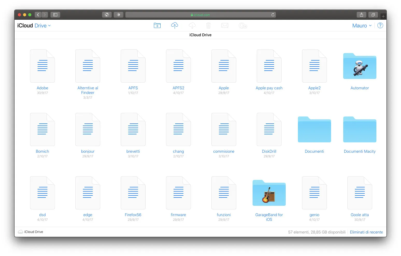Screen dimensions: 401x256
Task: Open Eliminati di recente link
Action: (366, 232)
